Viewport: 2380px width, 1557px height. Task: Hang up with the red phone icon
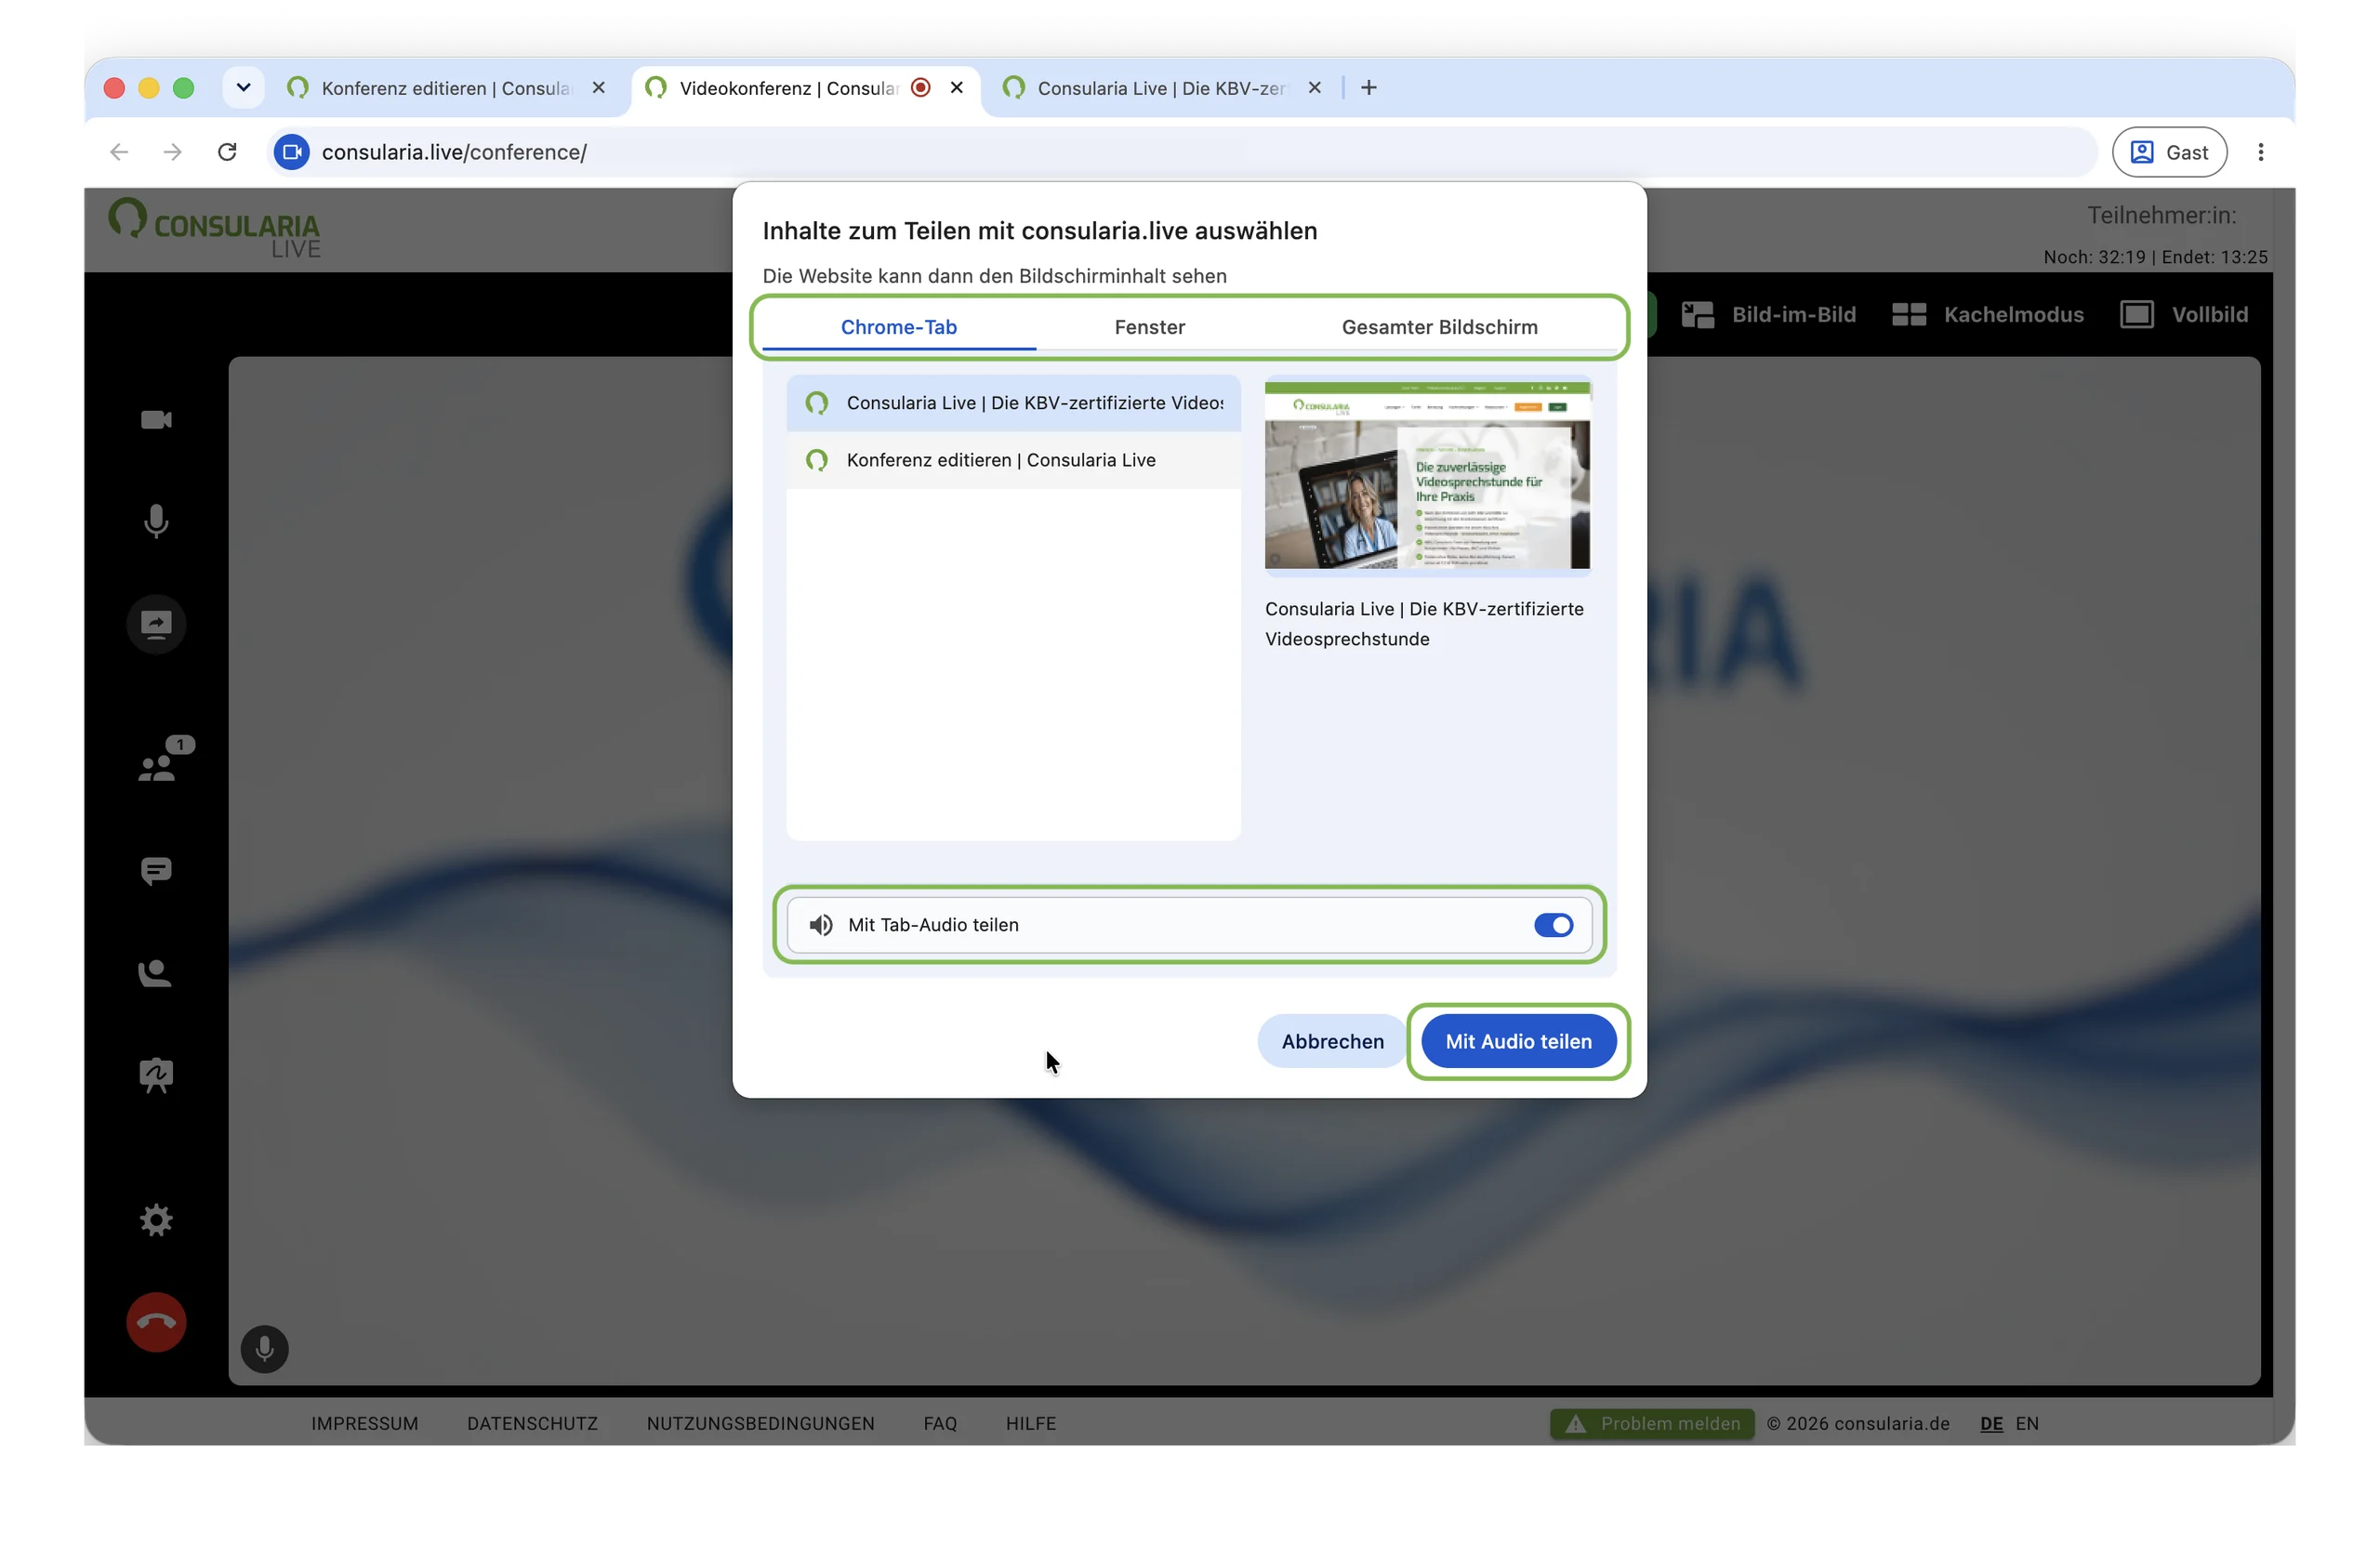click(156, 1322)
